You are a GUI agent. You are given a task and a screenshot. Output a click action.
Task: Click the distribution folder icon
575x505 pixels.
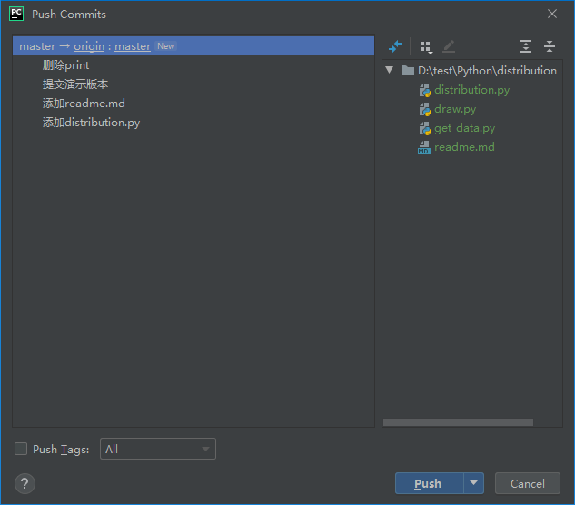click(x=408, y=71)
